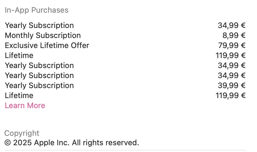Click the 8,99 € price

click(x=234, y=36)
